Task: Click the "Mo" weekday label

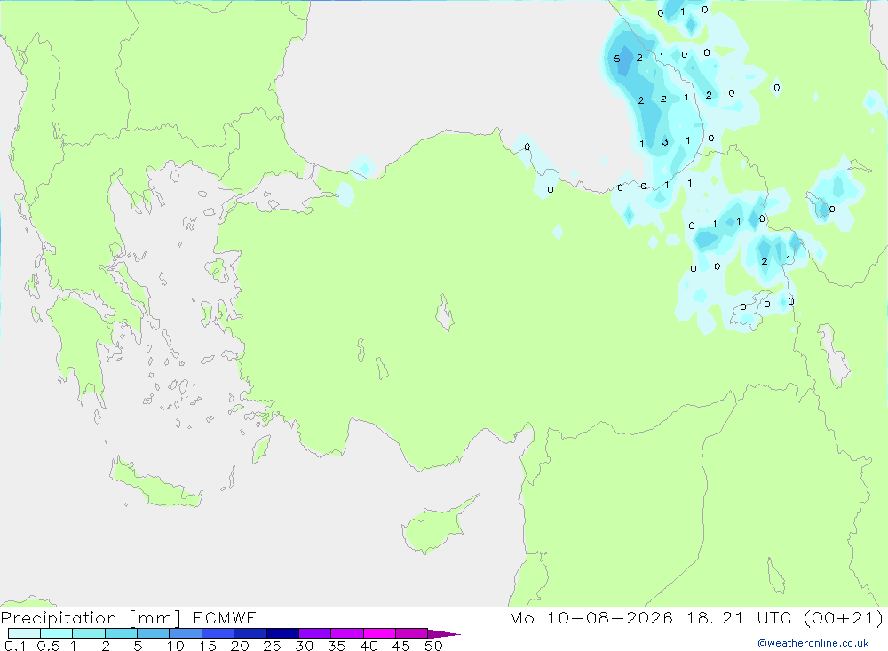Action: (521, 617)
